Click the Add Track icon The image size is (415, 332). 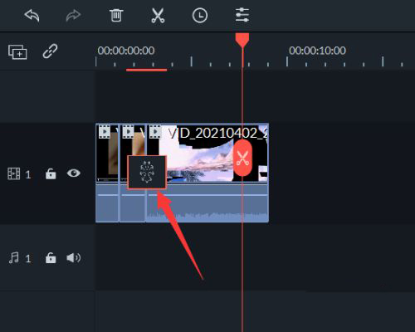[x=17, y=51]
